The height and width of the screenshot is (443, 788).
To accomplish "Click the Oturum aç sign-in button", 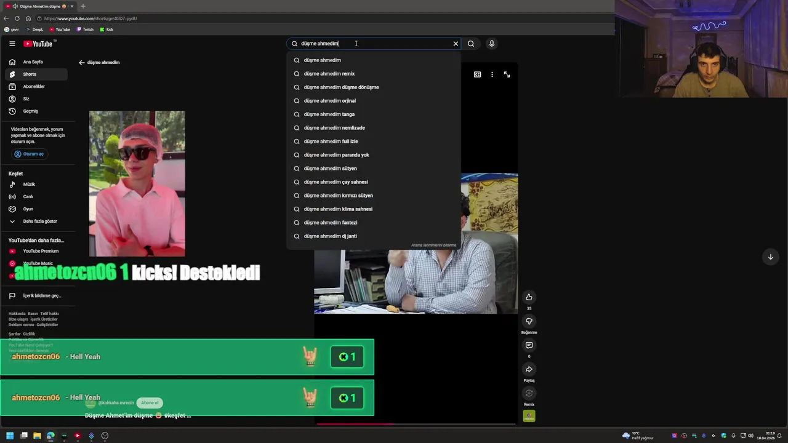I will pyautogui.click(x=29, y=154).
